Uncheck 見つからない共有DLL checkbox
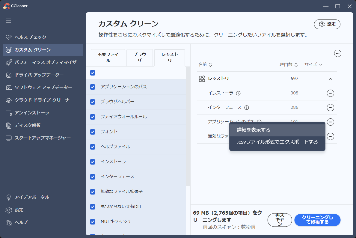The height and width of the screenshot is (238, 356). click(x=93, y=207)
